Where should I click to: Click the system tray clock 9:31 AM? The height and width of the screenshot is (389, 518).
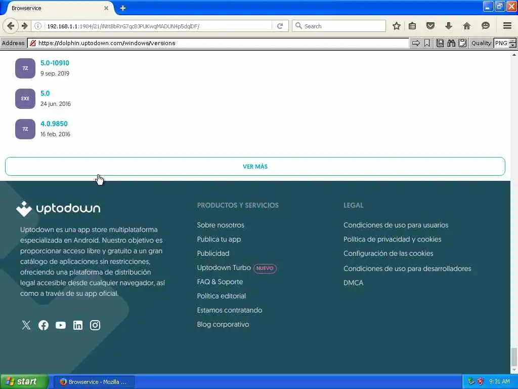click(499, 381)
